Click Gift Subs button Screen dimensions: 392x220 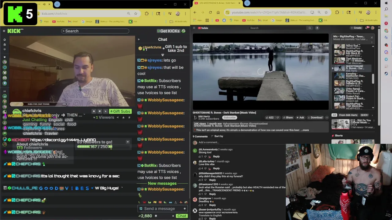(120, 111)
